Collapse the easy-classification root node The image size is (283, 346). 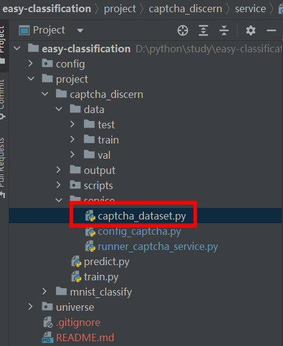[x=17, y=48]
